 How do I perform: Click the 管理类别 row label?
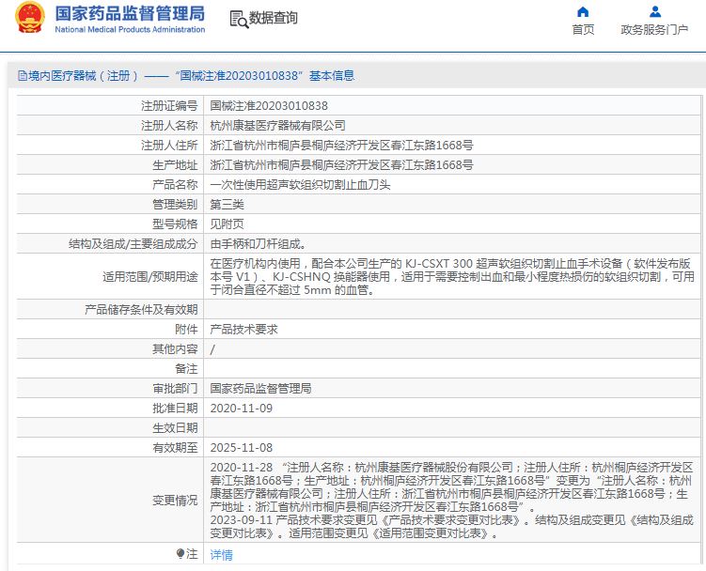175,205
